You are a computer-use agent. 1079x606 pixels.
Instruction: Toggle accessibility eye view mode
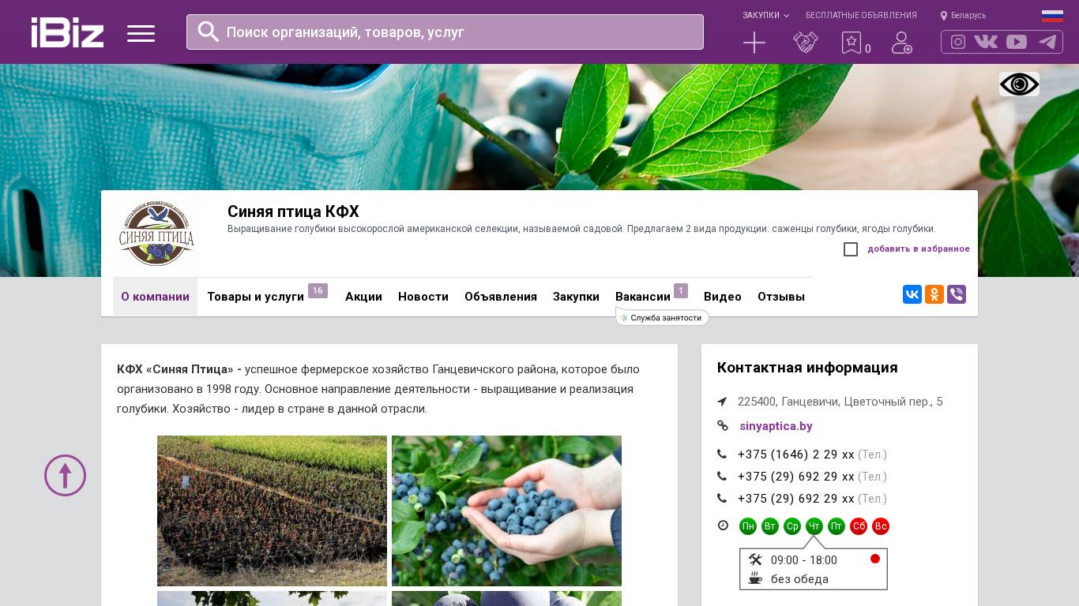click(x=1019, y=84)
